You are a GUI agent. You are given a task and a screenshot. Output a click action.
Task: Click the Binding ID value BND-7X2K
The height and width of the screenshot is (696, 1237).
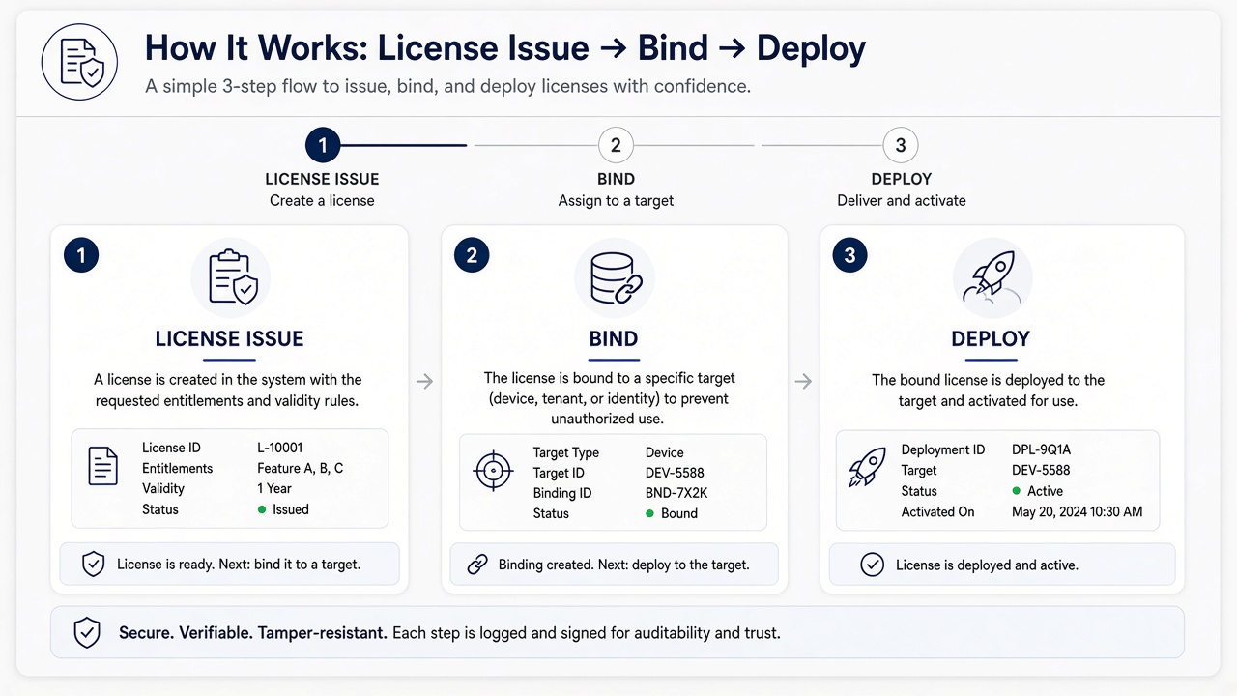click(676, 493)
